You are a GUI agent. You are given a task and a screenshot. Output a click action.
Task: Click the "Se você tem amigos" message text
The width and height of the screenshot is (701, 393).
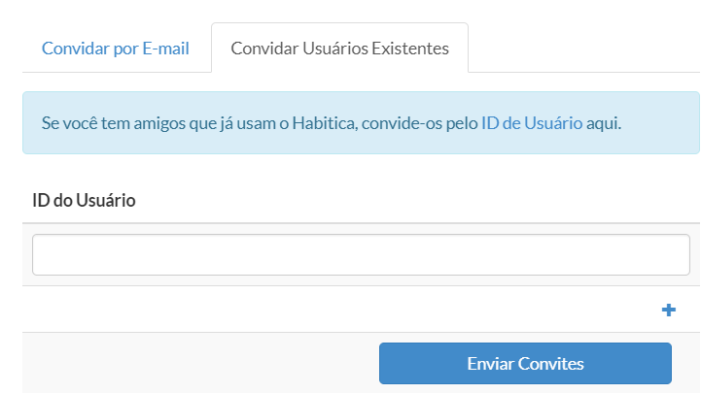(x=253, y=123)
